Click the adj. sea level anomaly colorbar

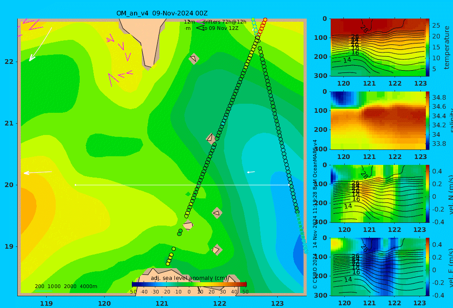point(189,284)
